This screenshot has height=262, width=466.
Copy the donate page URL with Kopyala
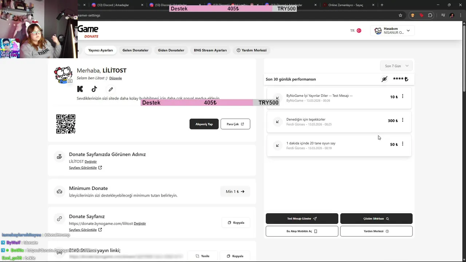[236, 223]
